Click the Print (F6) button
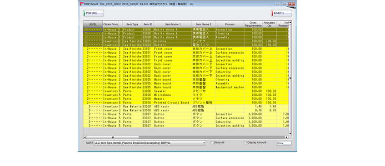Screen dimensions: 385x166 [93, 13]
